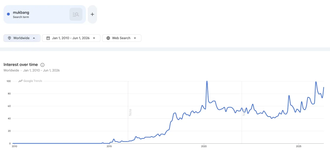Screen dimensions: 330x157
Task: Open the Jan 1, 2010 - Jun 1, 2026 dropdown
Action: click(71, 38)
